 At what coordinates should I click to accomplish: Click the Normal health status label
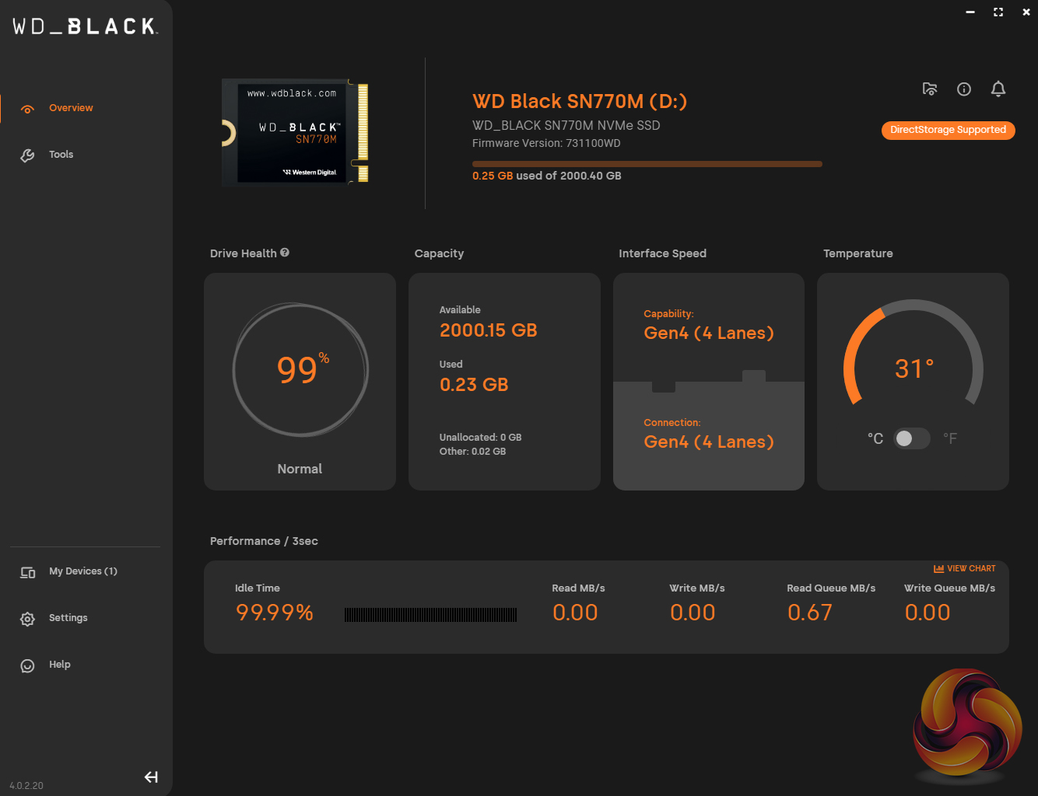pos(300,469)
